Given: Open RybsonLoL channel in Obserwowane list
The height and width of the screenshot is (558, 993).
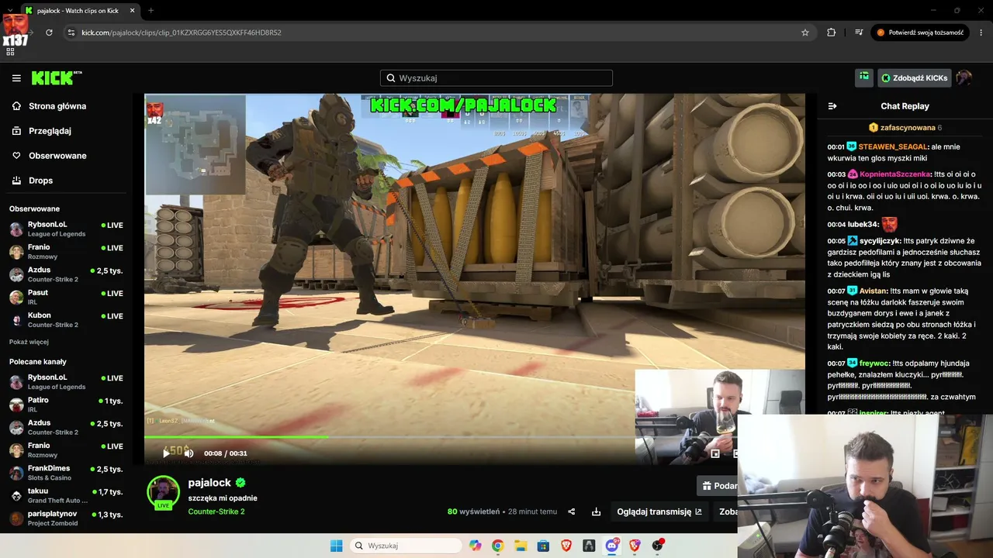Looking at the screenshot, I should (66, 229).
